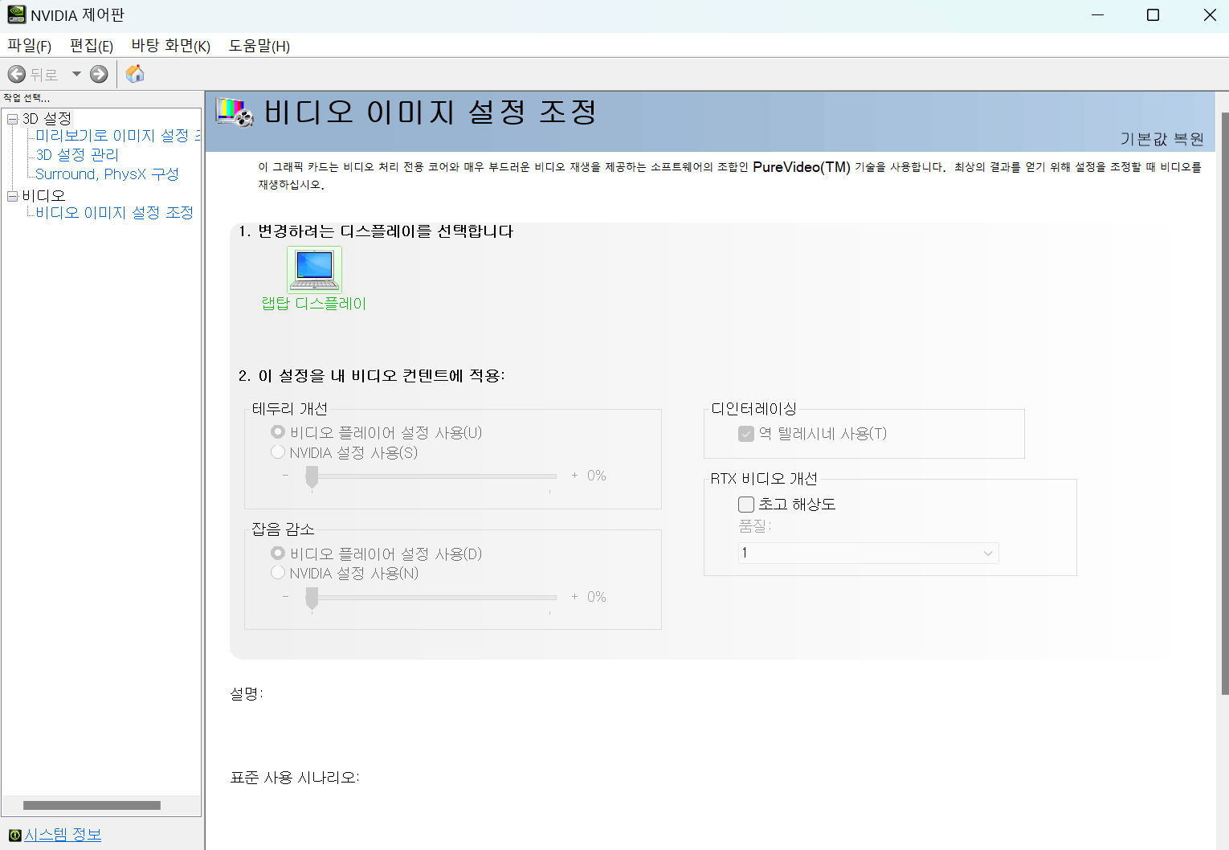Open the 파일(F) menu
This screenshot has height=850, width=1229.
30,46
